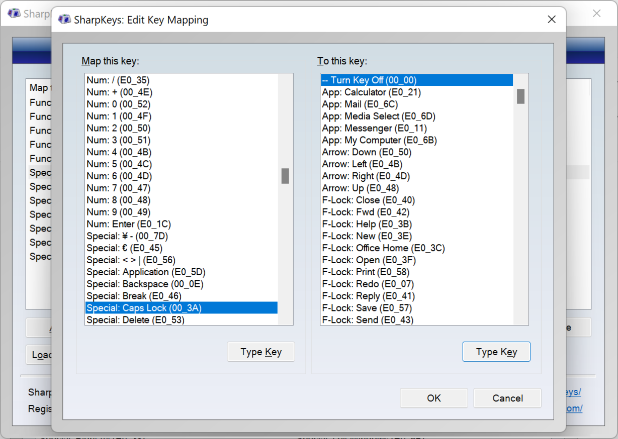Viewport: 618px width, 439px height.
Task: Select 'Special: Caps Lock (00_3A)' in left list
Action: [144, 308]
